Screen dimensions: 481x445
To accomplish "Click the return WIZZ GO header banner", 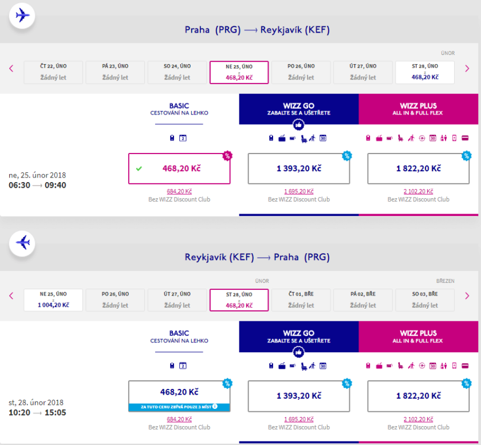I will (x=298, y=337).
